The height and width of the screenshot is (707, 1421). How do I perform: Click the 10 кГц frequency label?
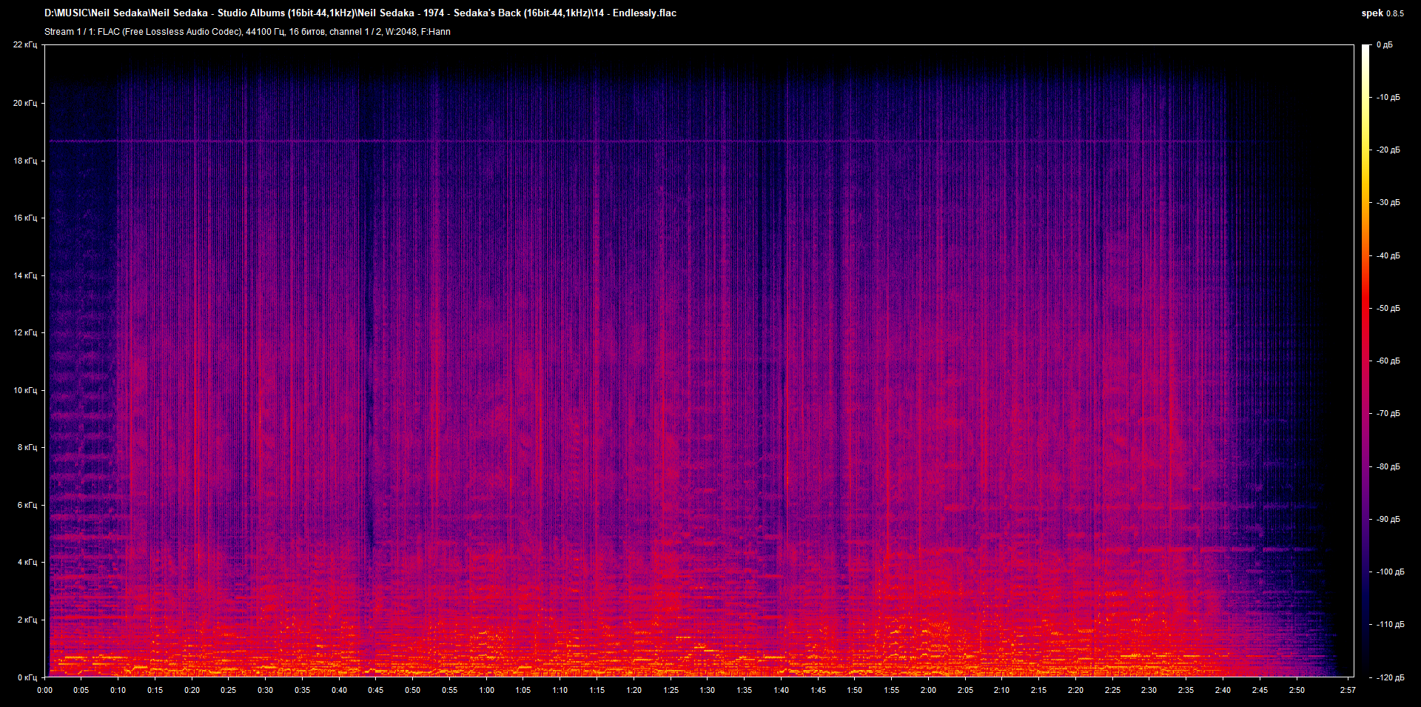pos(25,390)
